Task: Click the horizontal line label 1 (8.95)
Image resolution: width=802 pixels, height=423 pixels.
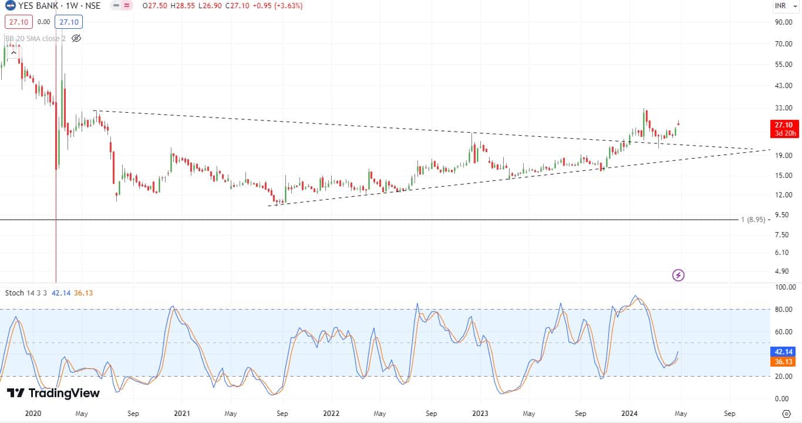Action: (753, 220)
